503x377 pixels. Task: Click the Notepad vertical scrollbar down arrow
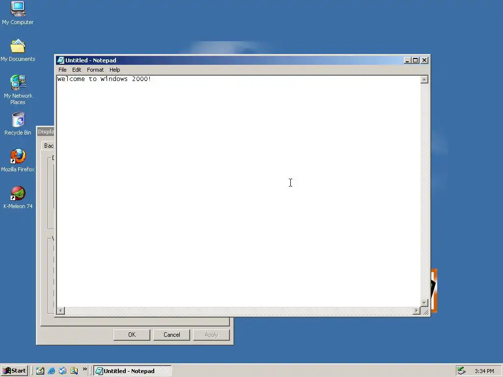click(424, 302)
